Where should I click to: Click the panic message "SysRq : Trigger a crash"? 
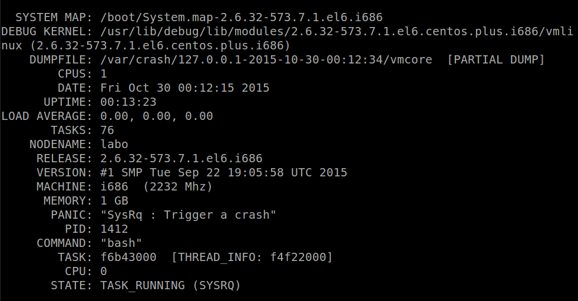click(x=189, y=215)
